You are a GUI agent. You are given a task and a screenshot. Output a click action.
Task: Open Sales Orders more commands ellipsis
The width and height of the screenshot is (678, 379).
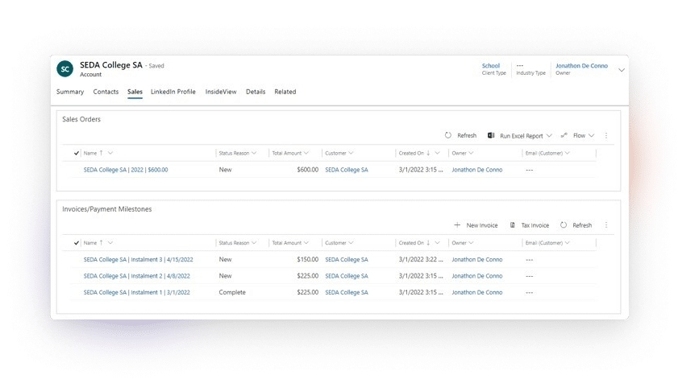[x=606, y=135]
